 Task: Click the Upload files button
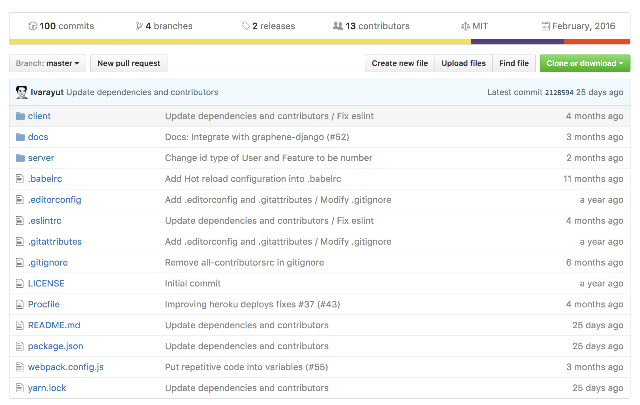click(x=463, y=63)
